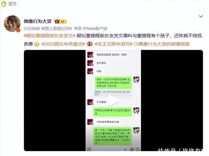Play the video with center play button

tap(113, 100)
